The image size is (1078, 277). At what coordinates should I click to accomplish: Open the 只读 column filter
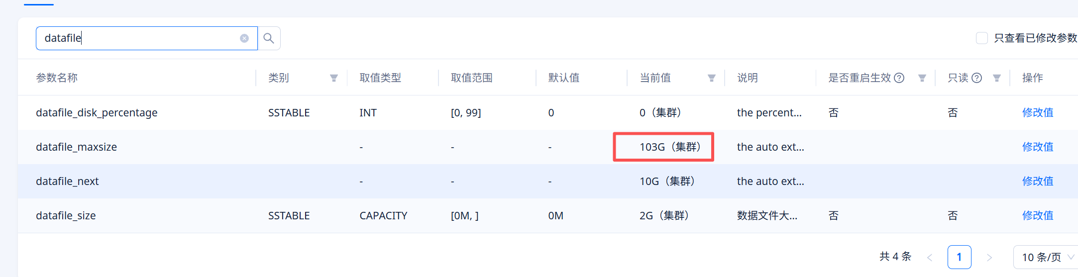(997, 78)
